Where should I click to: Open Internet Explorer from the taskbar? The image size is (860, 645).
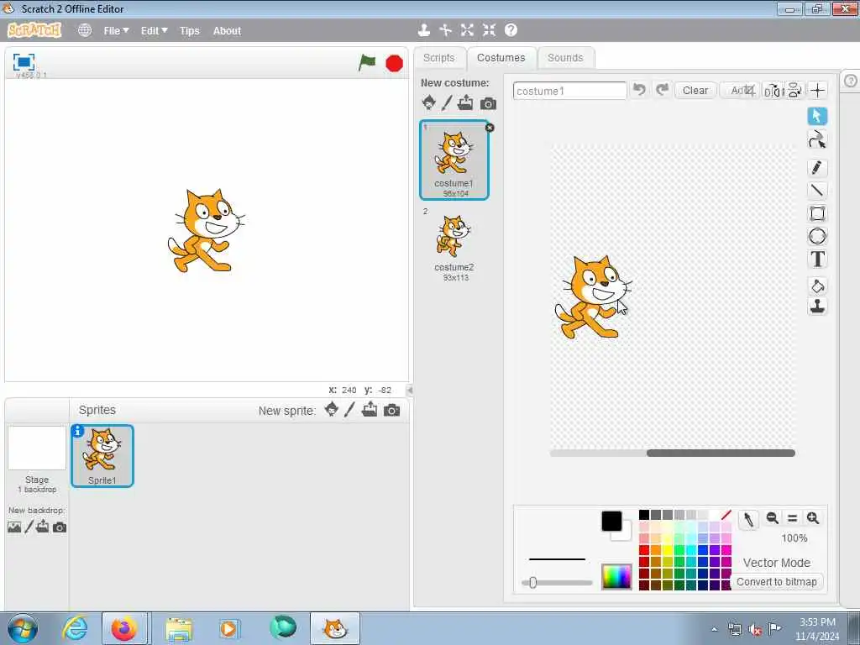(75, 628)
